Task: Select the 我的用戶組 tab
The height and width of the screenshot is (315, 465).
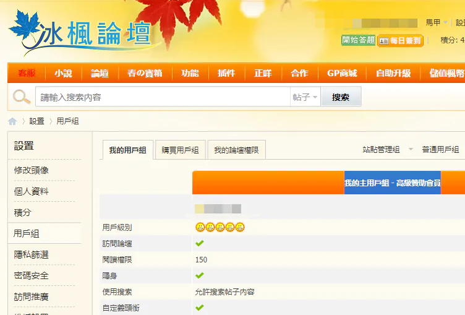Action: point(128,150)
